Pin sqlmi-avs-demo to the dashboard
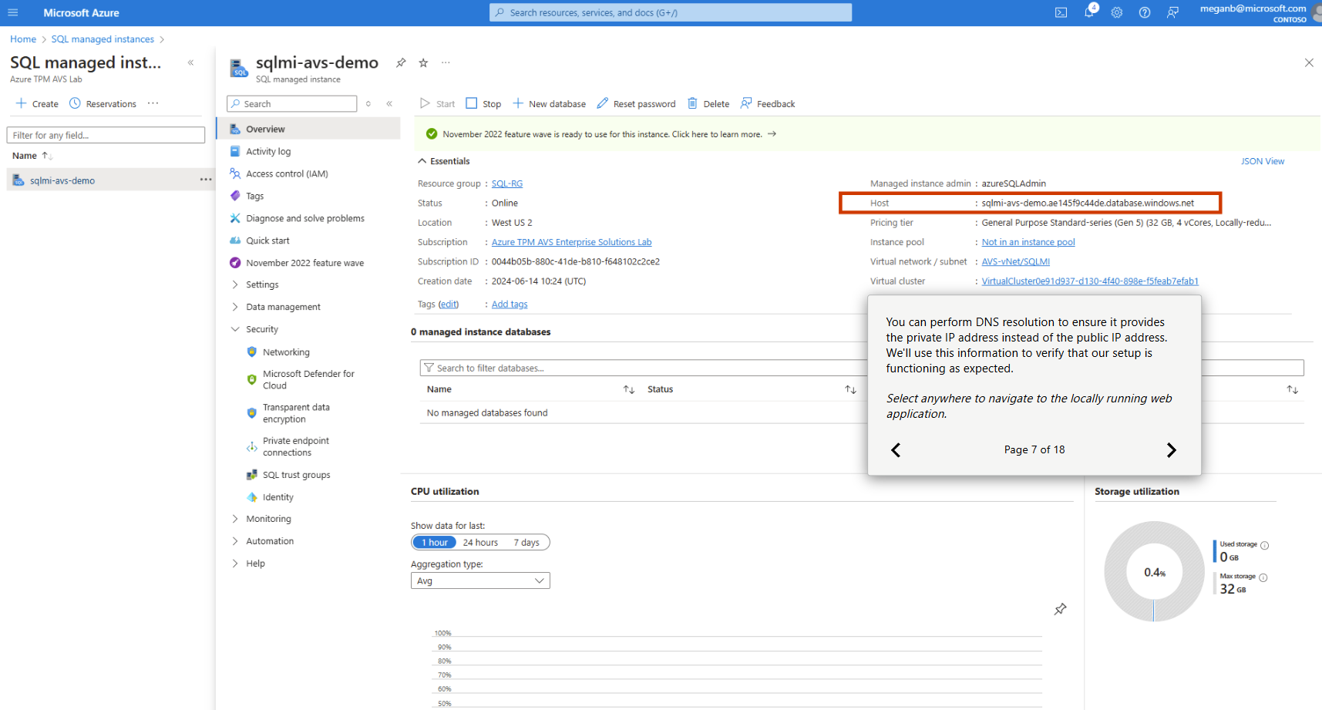 pyautogui.click(x=401, y=62)
